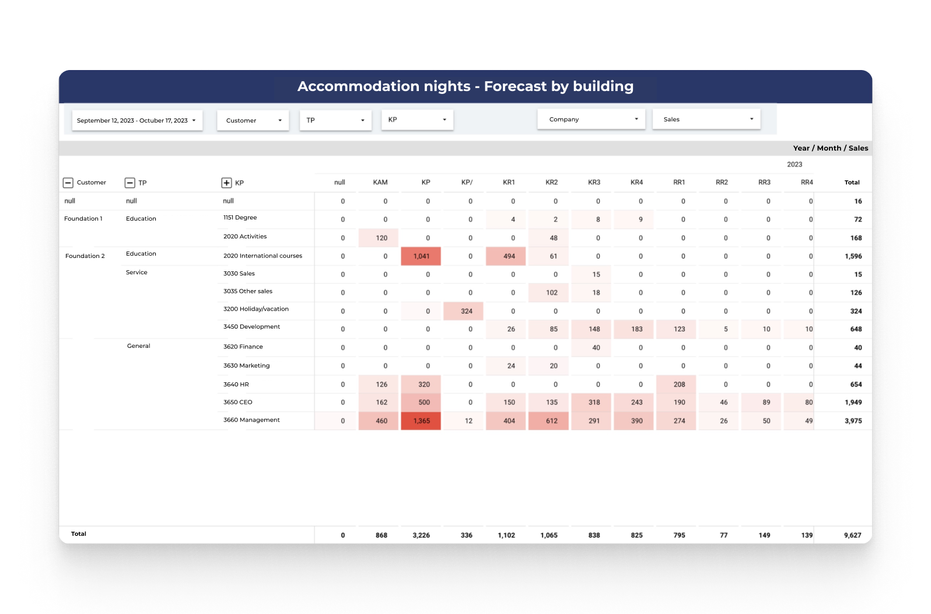Click the KR3 column header

[x=594, y=182]
